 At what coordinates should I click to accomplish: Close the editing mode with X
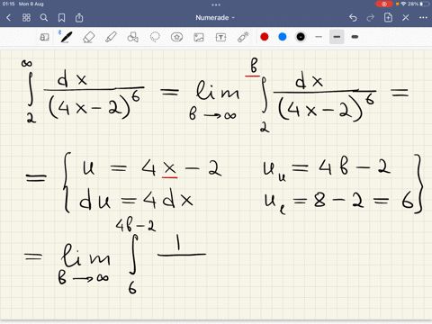406,18
